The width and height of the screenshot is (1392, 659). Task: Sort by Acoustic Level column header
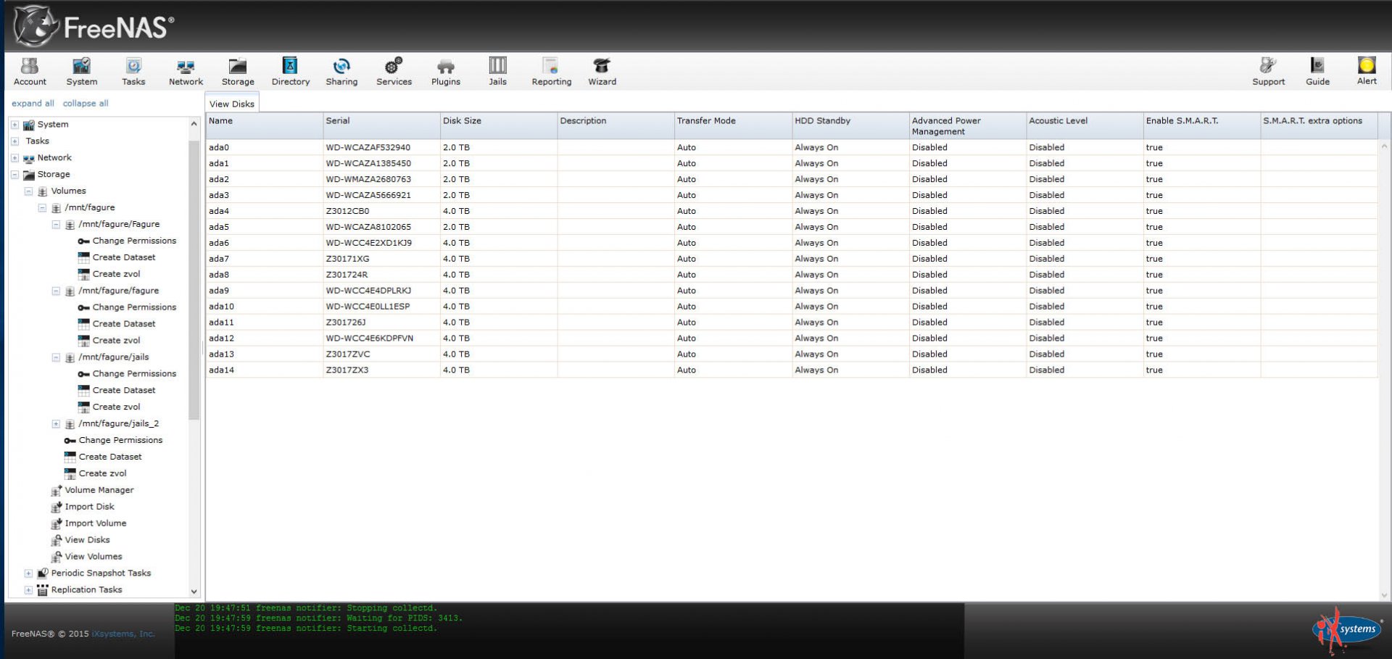[1085, 125]
